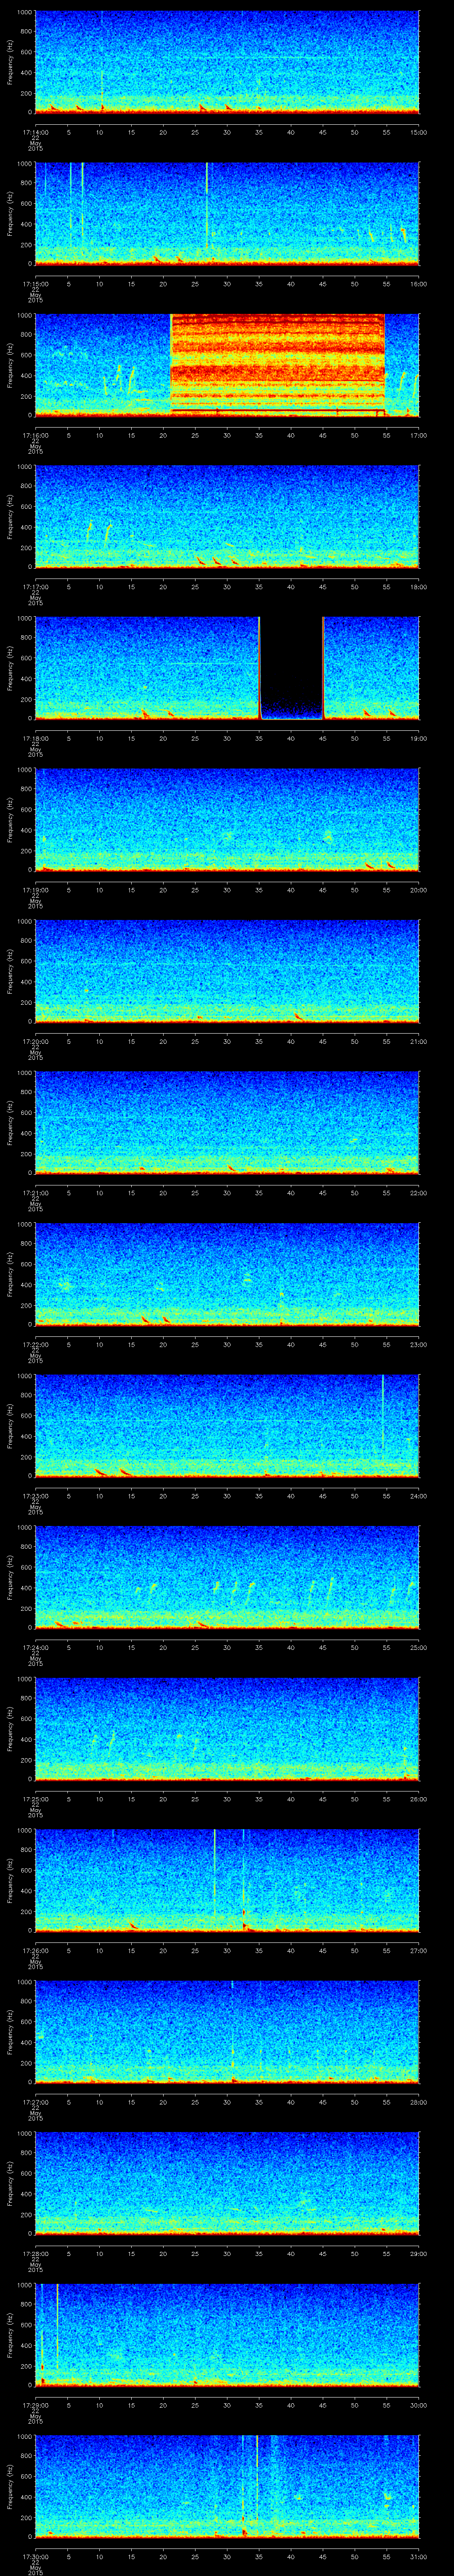The height and width of the screenshot is (2576, 454).
Task: Select the spectrogram panel starting at 17:20:00
Action: 227,970
